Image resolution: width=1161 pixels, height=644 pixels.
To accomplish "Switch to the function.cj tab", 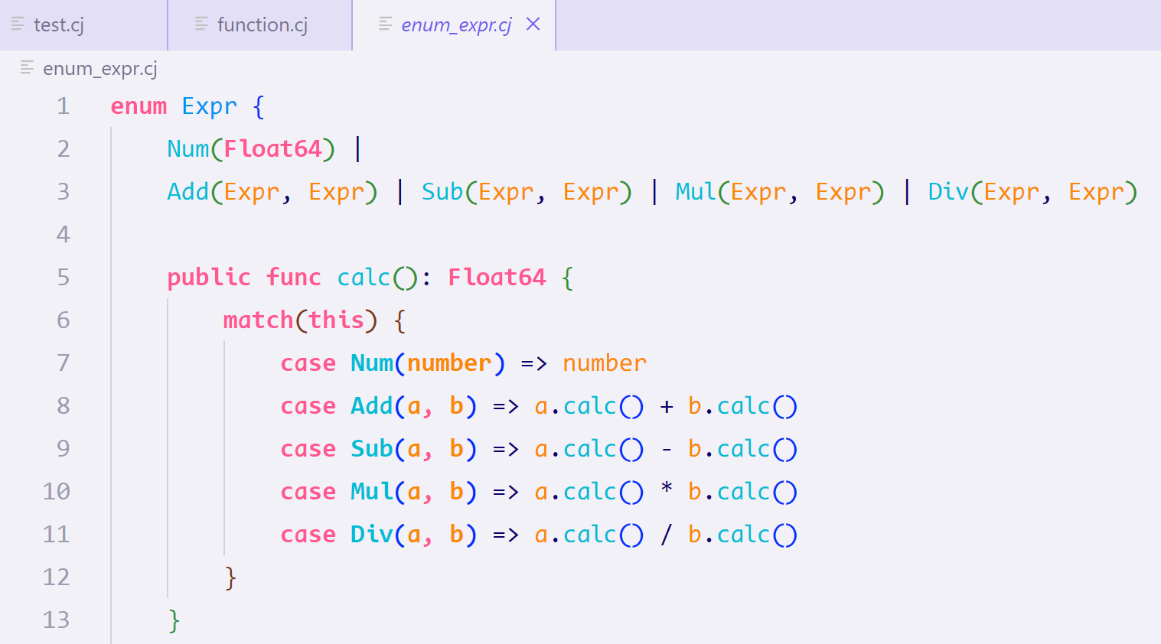I will click(x=260, y=24).
